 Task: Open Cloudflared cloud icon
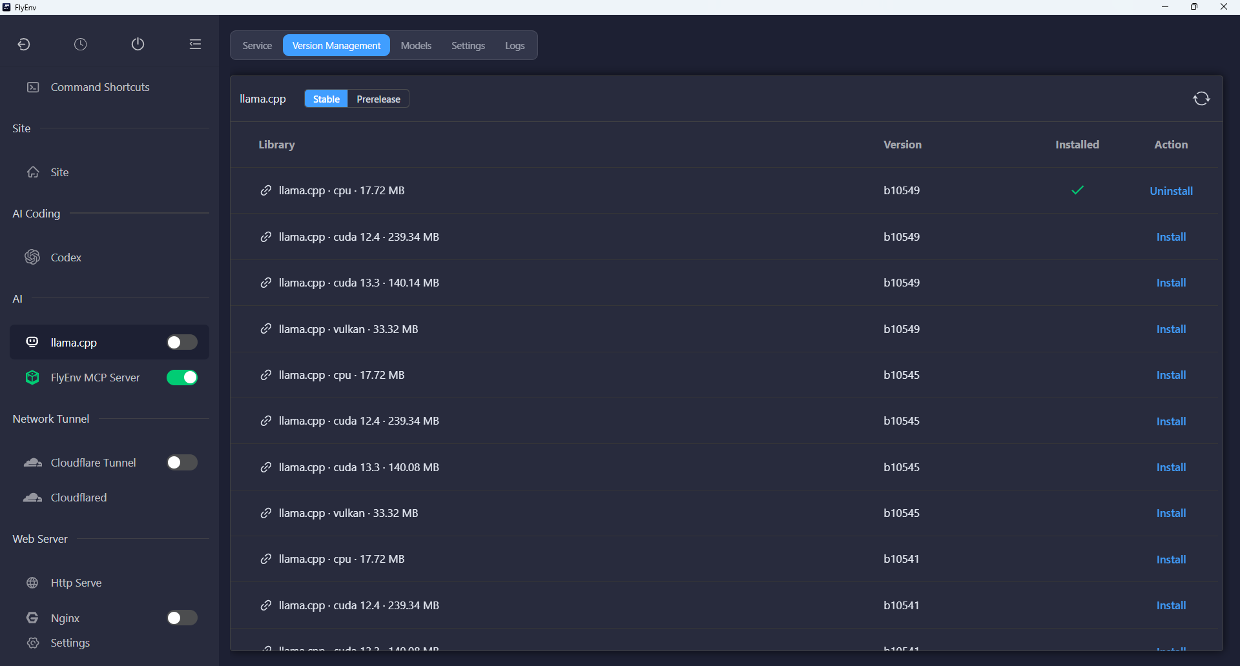tap(33, 498)
